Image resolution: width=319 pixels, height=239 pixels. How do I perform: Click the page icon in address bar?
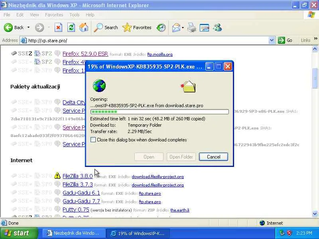click(24, 41)
